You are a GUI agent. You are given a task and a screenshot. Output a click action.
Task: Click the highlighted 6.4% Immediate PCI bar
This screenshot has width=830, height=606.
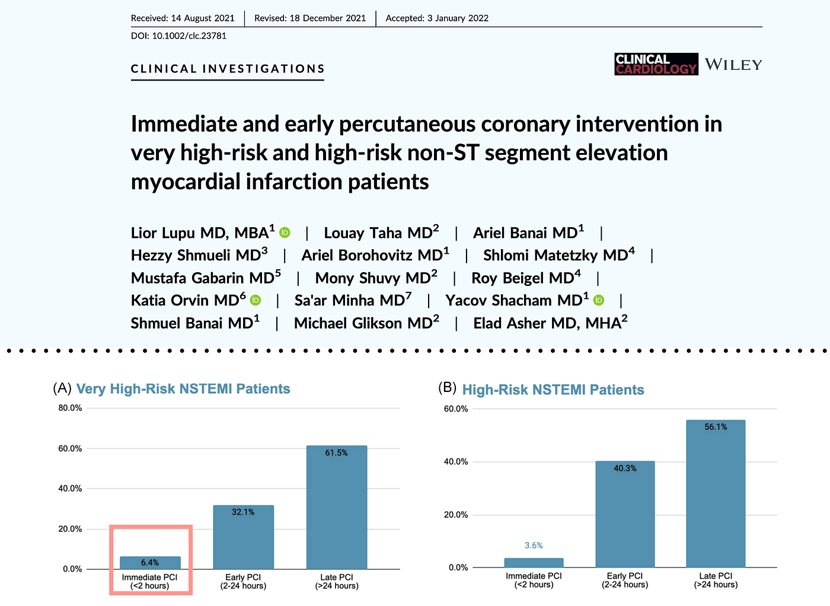(x=151, y=563)
